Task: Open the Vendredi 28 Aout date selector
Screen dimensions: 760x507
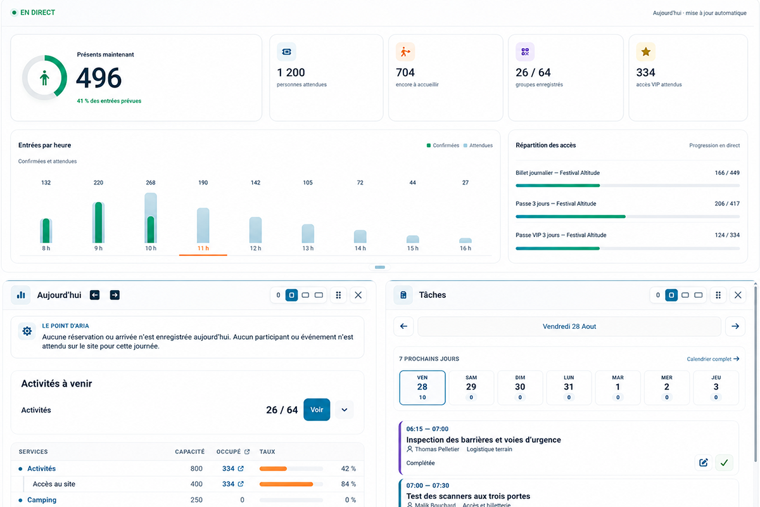Action: coord(569,326)
